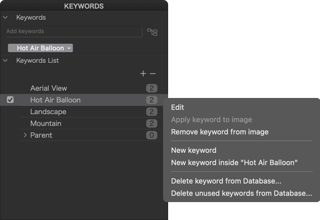
Task: Click the Parent count badge showing 0
Action: [152, 135]
